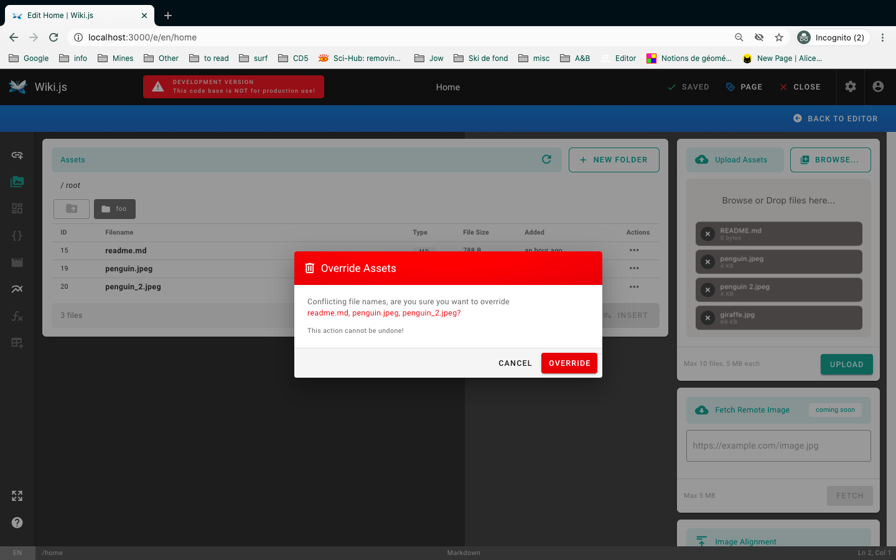Go back in browser history

14,37
